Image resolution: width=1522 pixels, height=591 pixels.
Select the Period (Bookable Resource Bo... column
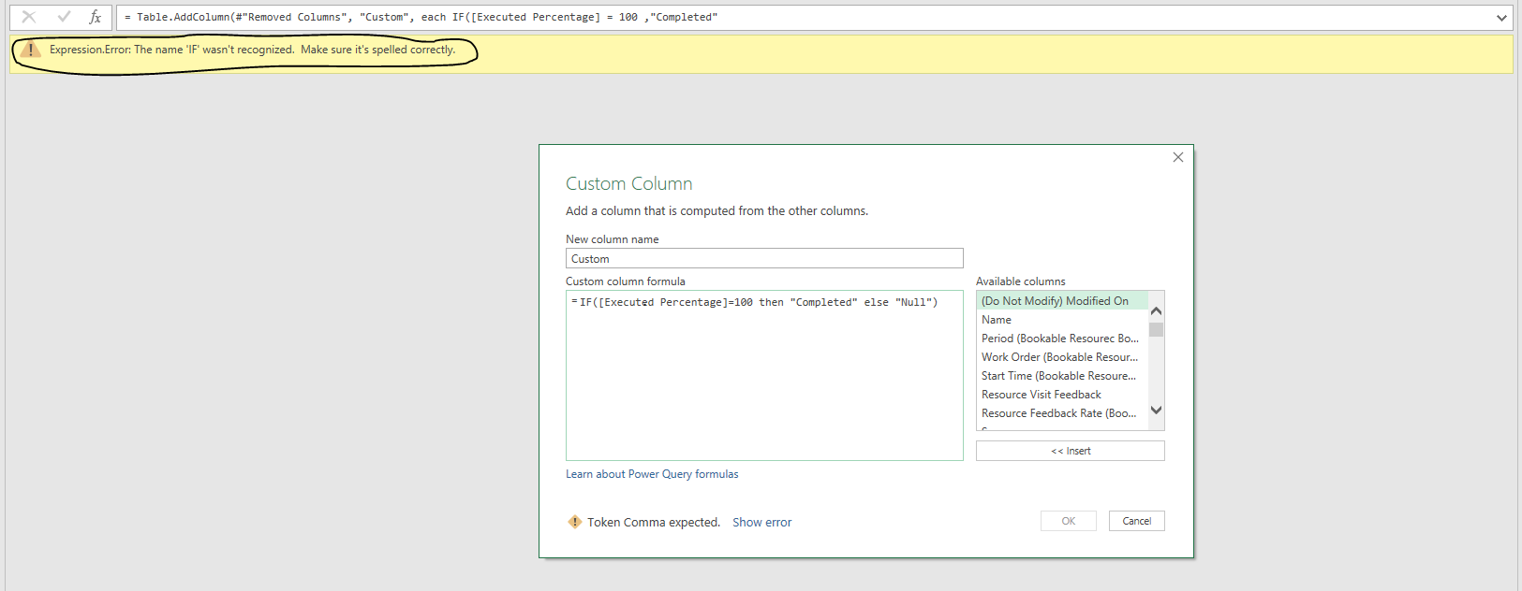[1062, 339]
